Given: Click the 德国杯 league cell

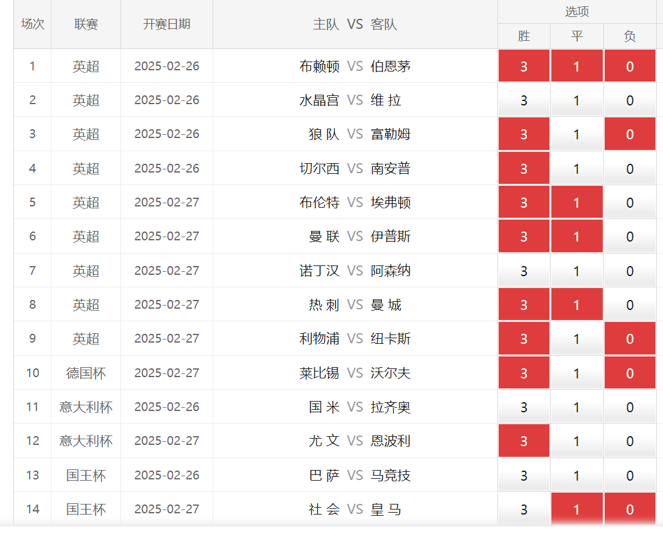Looking at the screenshot, I should coord(86,373).
